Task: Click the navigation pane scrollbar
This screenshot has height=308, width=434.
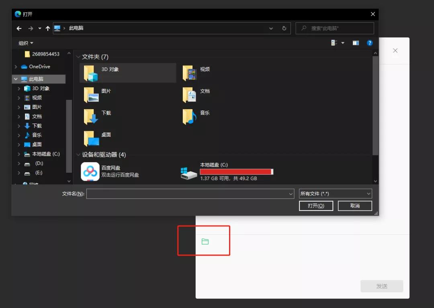Action: (69, 136)
